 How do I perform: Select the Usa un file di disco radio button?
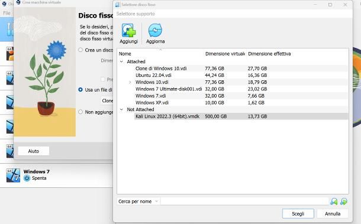point(80,90)
